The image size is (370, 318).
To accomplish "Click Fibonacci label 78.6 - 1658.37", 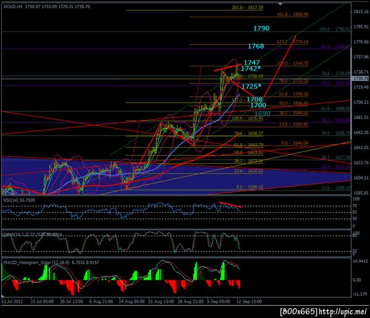I will click(249, 133).
